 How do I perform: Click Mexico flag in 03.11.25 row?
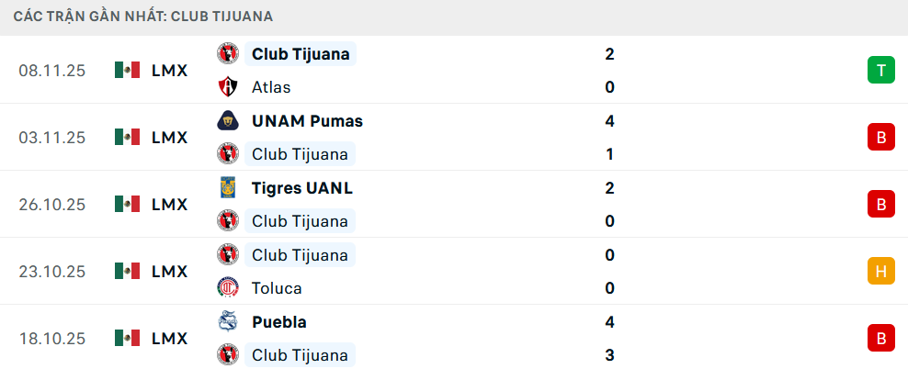pos(127,137)
